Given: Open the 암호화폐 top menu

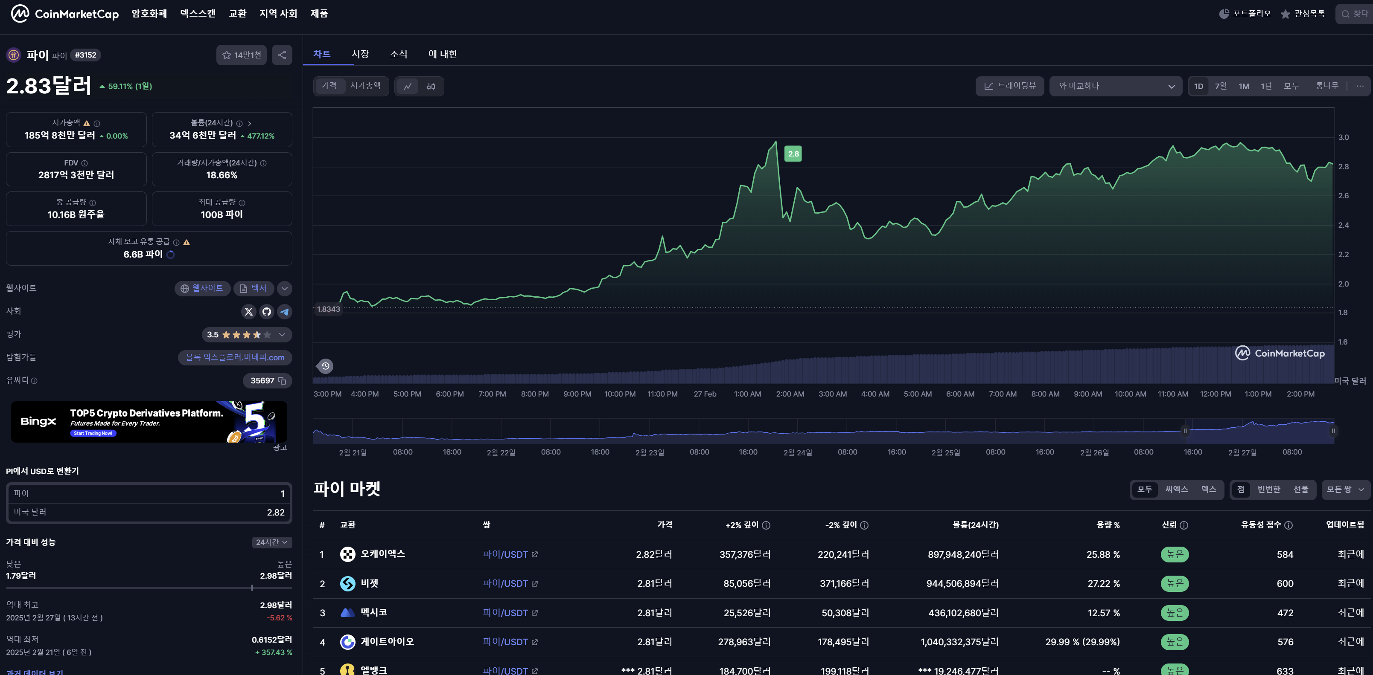Looking at the screenshot, I should [149, 13].
